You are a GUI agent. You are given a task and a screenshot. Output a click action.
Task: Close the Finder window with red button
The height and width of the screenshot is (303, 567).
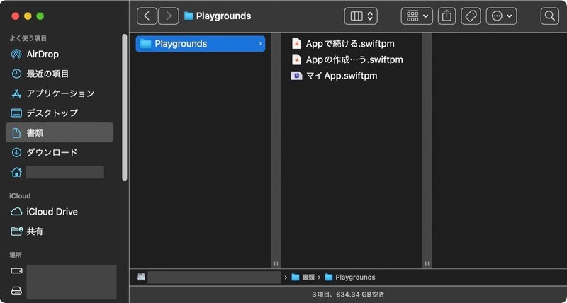coord(16,16)
